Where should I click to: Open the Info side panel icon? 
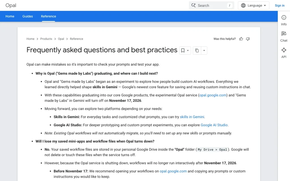(284, 18)
